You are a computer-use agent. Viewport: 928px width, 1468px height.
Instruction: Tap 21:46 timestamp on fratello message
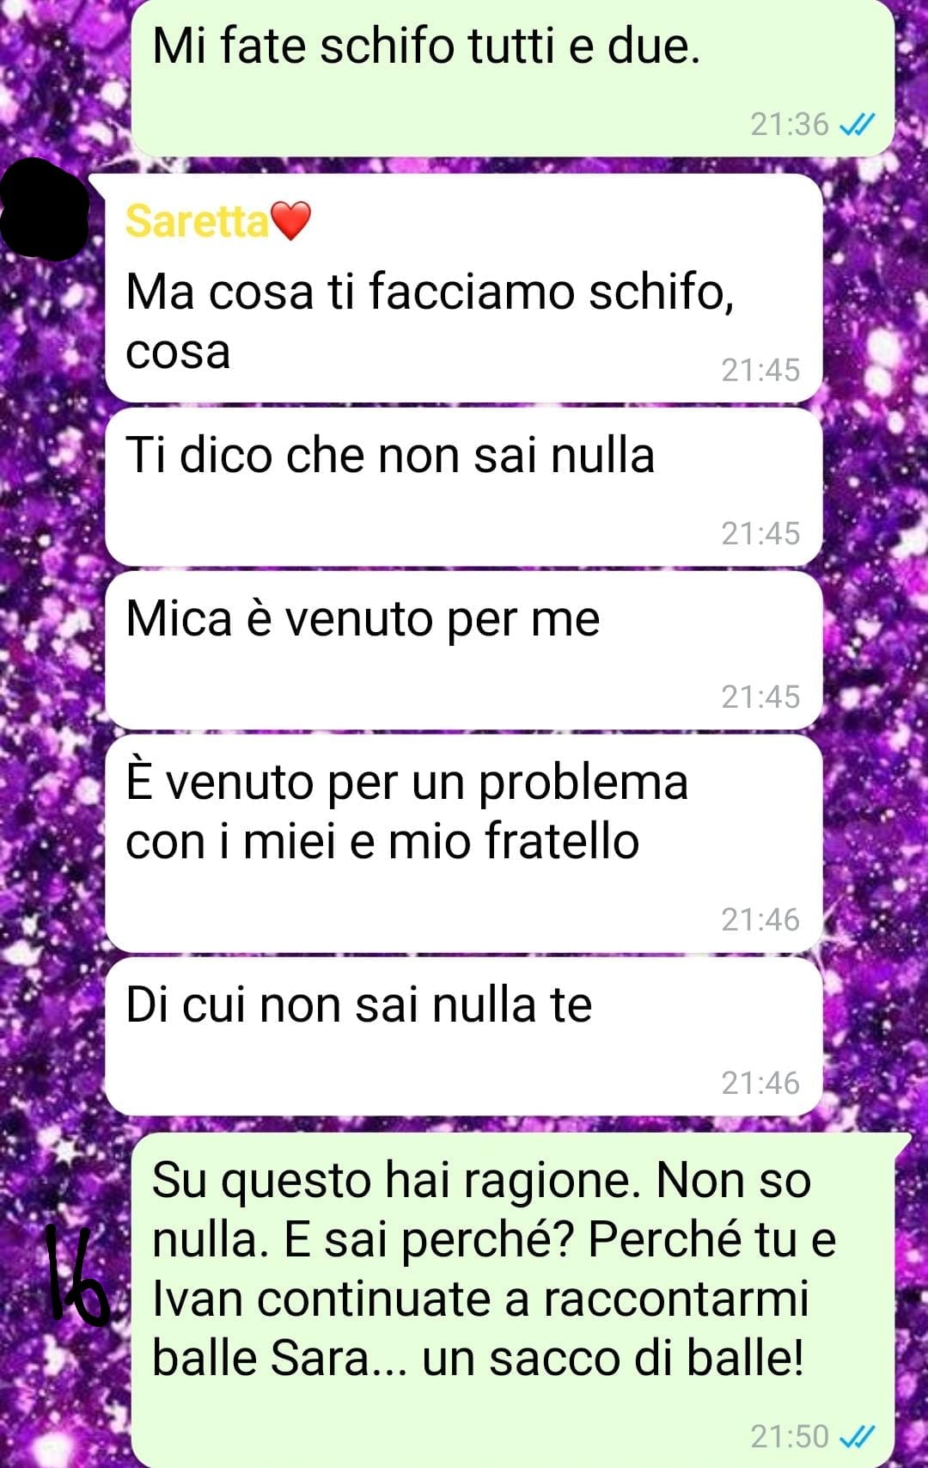[760, 920]
